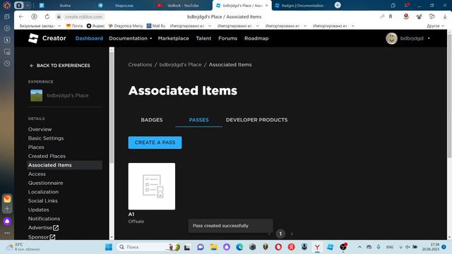The height and width of the screenshot is (254, 452).
Task: Select pagination page 1
Action: tap(280, 234)
